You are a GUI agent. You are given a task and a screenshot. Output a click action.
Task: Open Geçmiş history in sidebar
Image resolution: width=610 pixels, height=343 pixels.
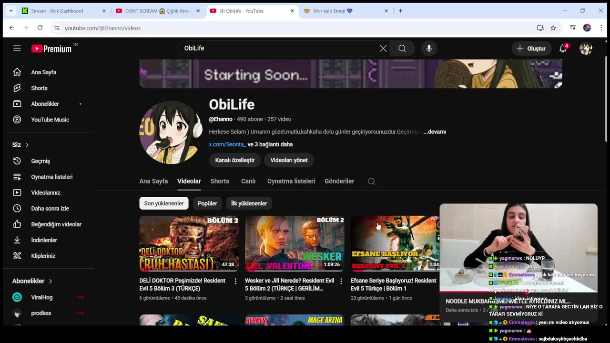click(x=41, y=161)
